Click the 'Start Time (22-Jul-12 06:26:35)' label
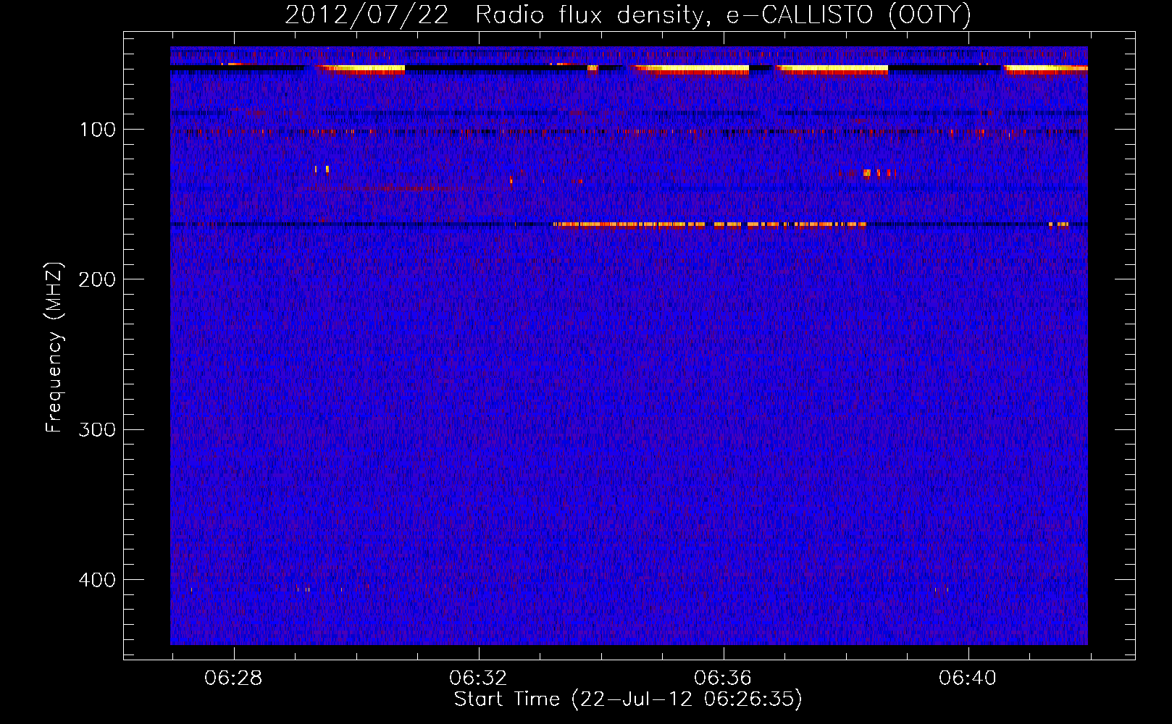This screenshot has width=1172, height=724. pyautogui.click(x=628, y=699)
